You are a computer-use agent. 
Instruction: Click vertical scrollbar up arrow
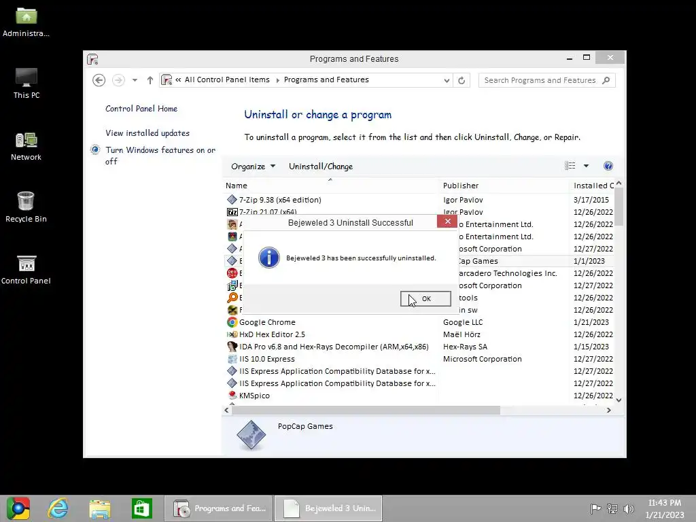coord(619,183)
